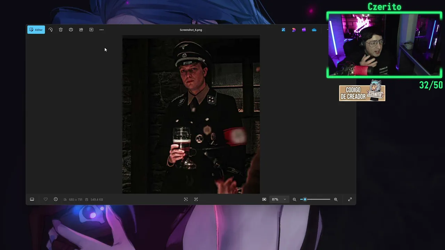This screenshot has height=250, width=445.
Task: Open the 87% zoom level dropdown
Action: pos(279,199)
